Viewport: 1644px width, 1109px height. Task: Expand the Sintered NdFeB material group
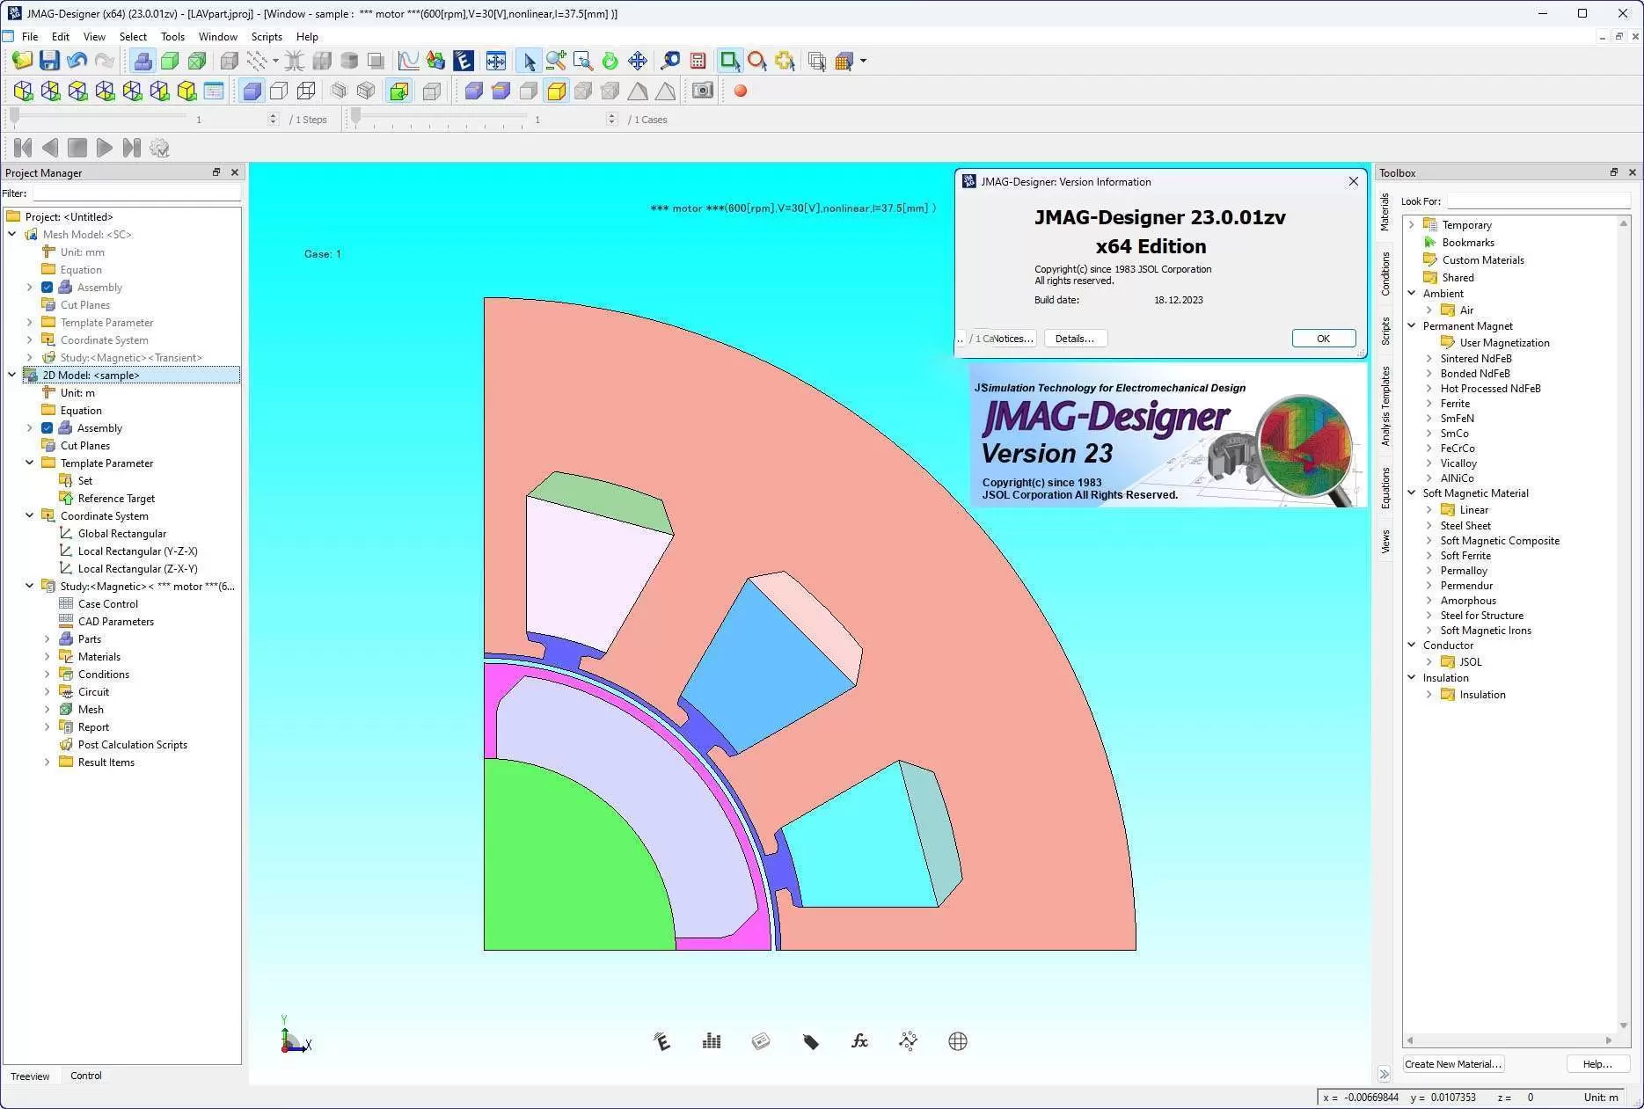click(x=1428, y=359)
